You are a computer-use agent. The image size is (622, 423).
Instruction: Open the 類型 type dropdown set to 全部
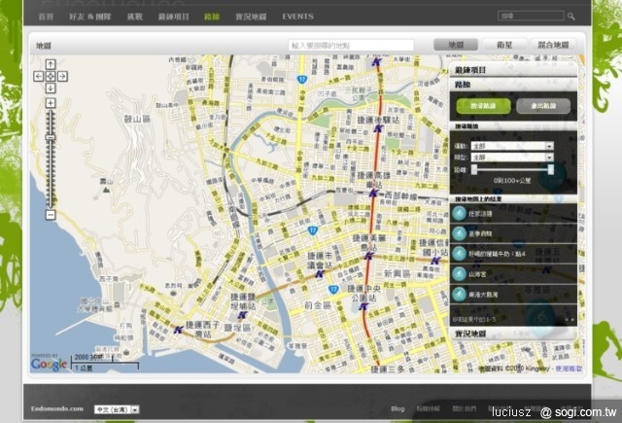(512, 158)
